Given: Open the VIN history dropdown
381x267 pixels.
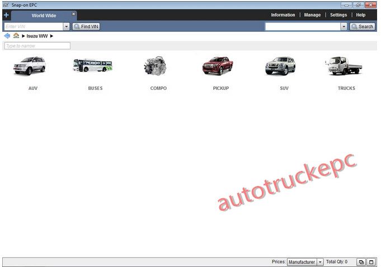Looking at the screenshot, I should point(67,26).
